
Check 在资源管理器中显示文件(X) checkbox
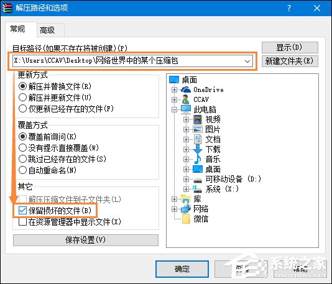[22, 222]
